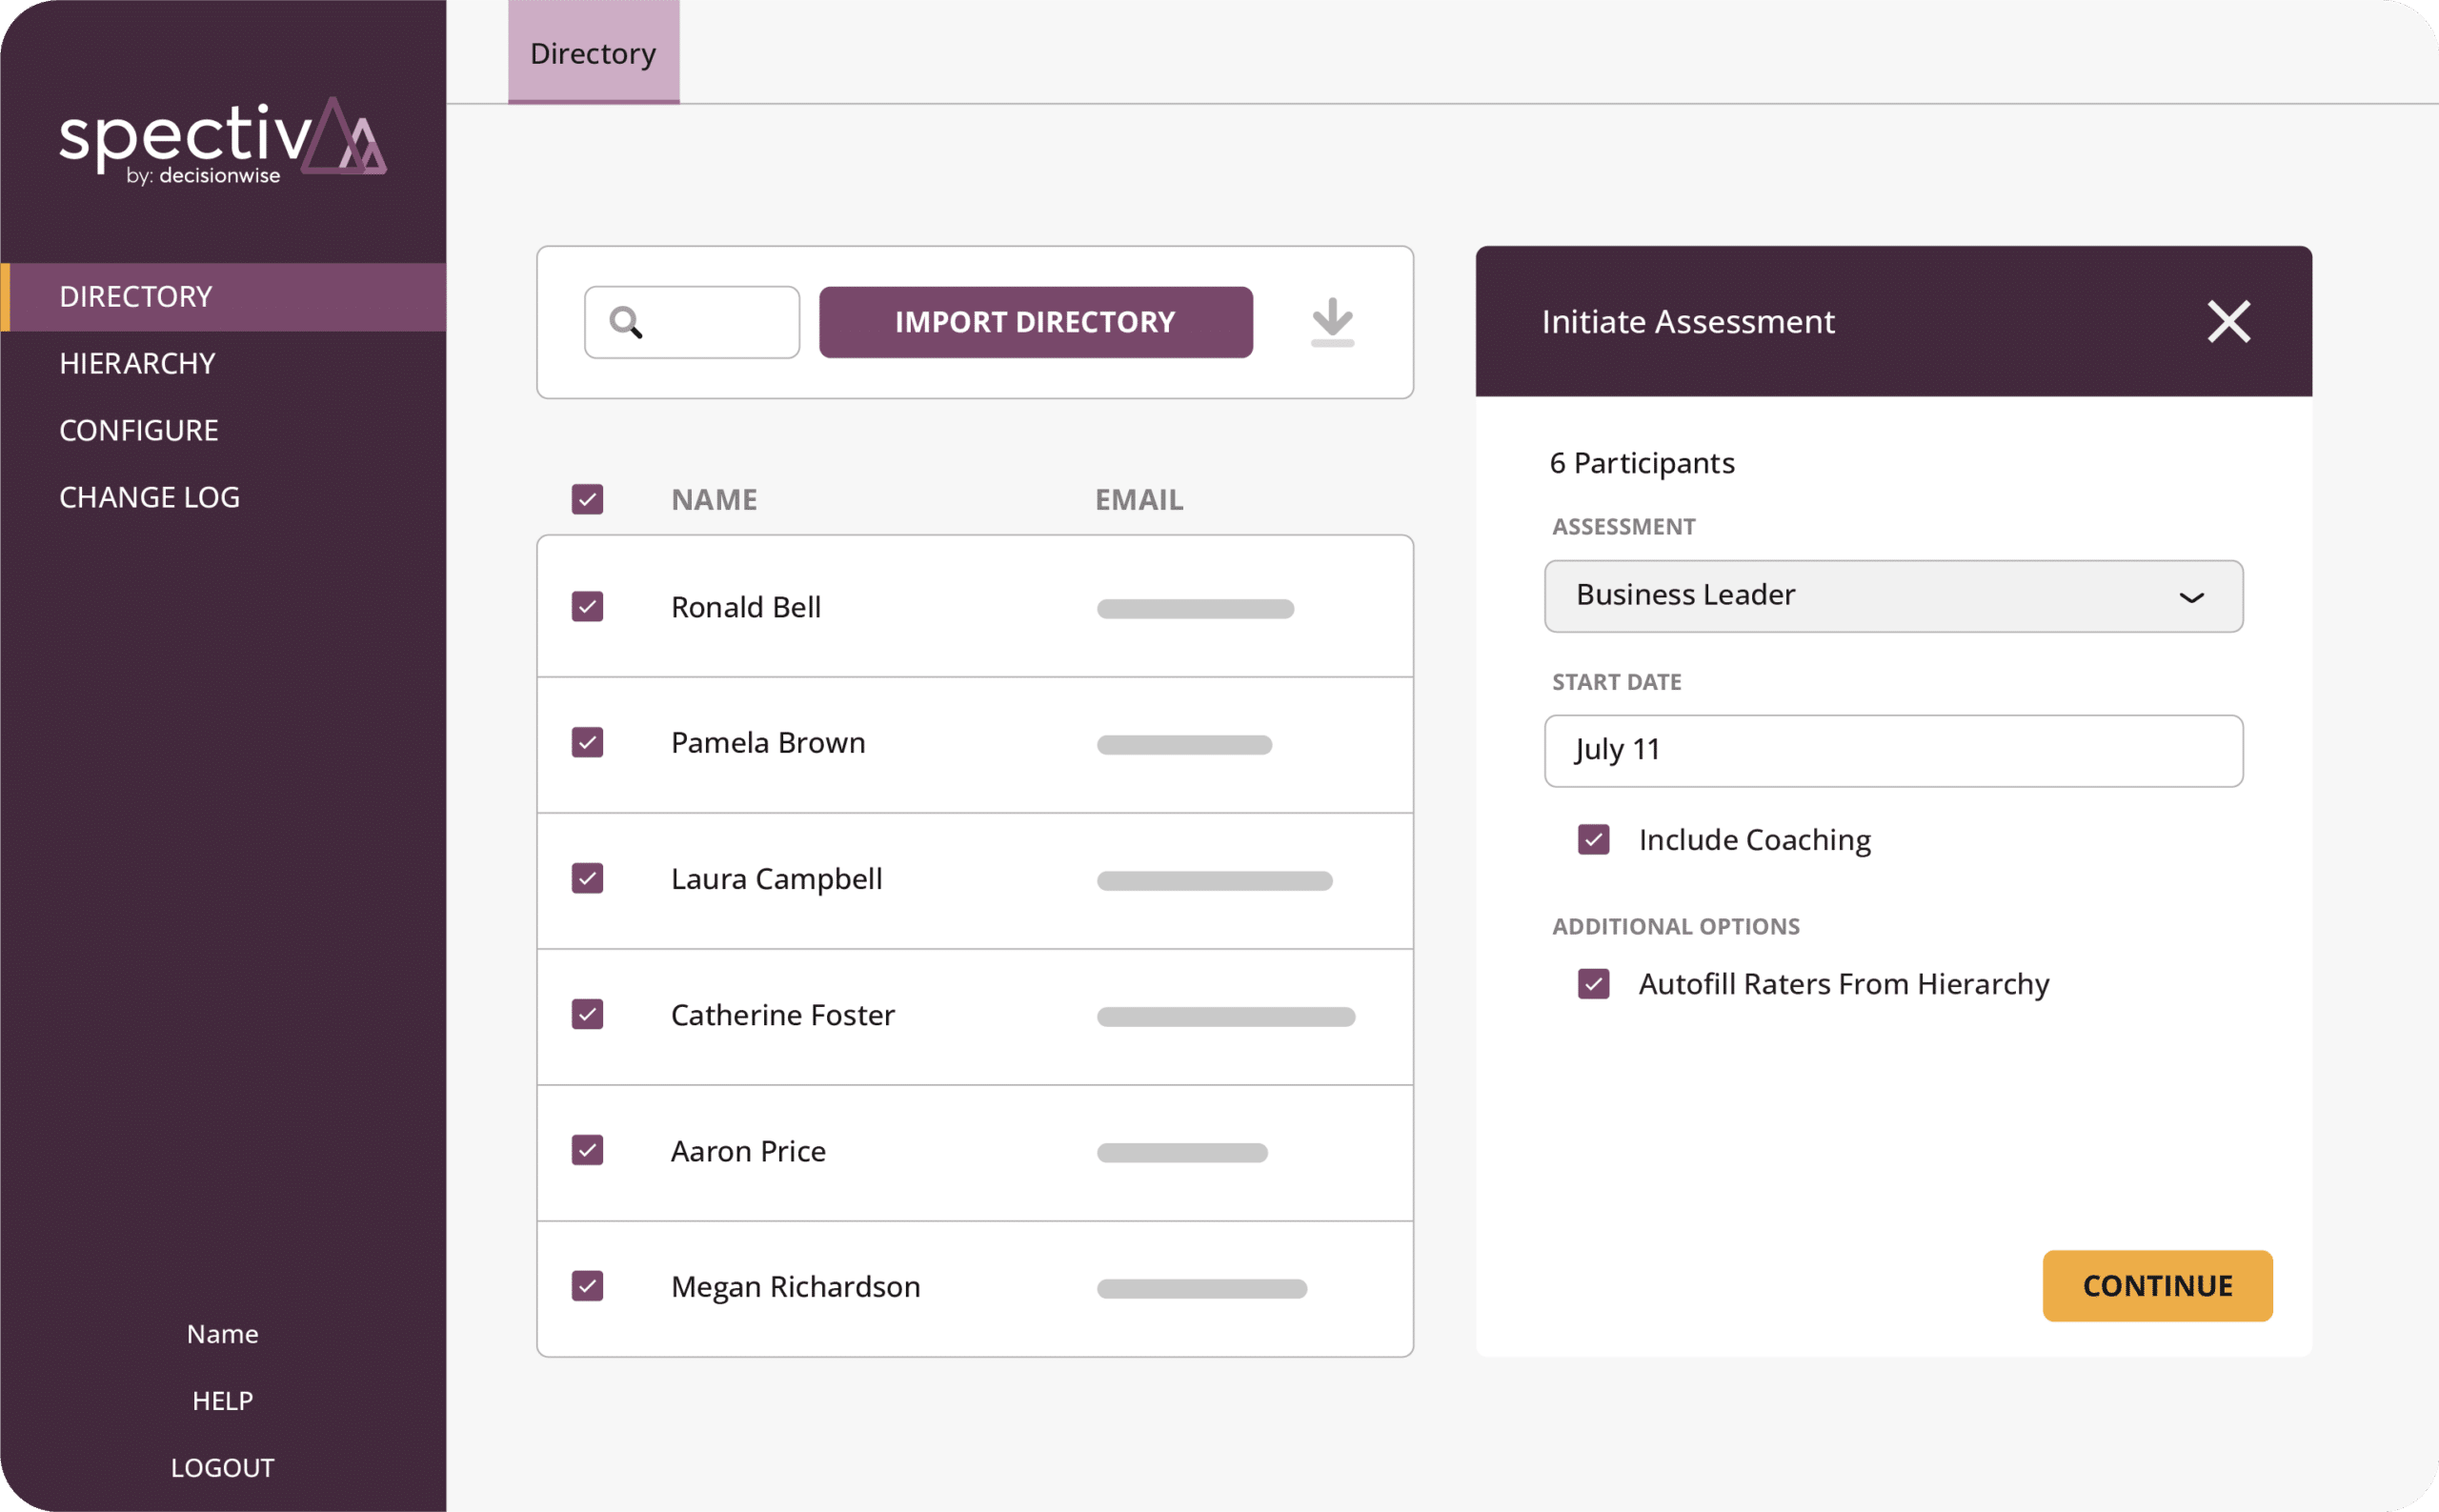The image size is (2439, 1512).
Task: Click the DIRECTORY navigation icon
Action: (136, 294)
